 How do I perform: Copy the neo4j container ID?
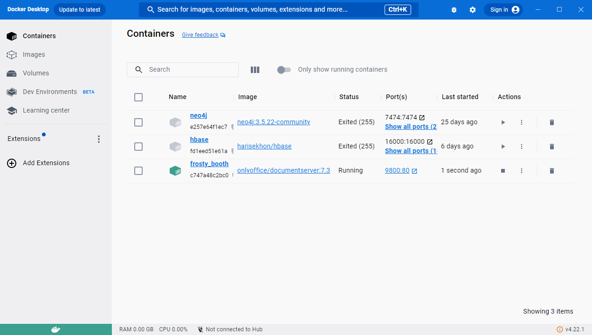(232, 127)
